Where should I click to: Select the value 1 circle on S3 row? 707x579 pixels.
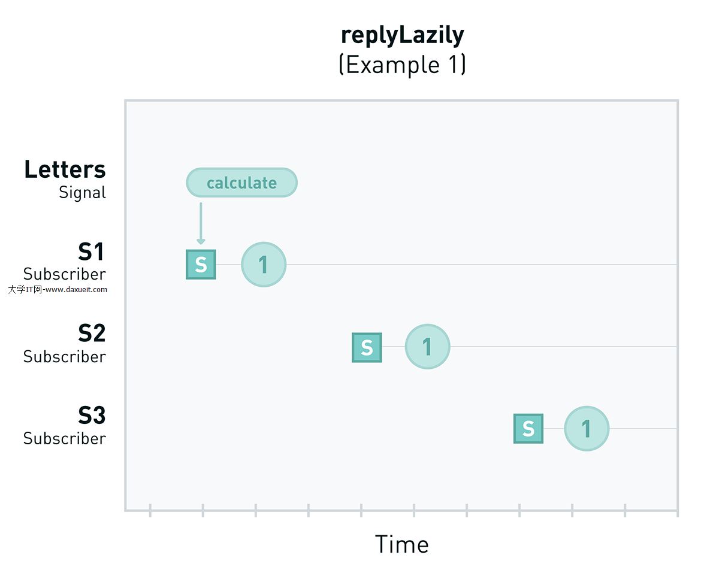(587, 429)
